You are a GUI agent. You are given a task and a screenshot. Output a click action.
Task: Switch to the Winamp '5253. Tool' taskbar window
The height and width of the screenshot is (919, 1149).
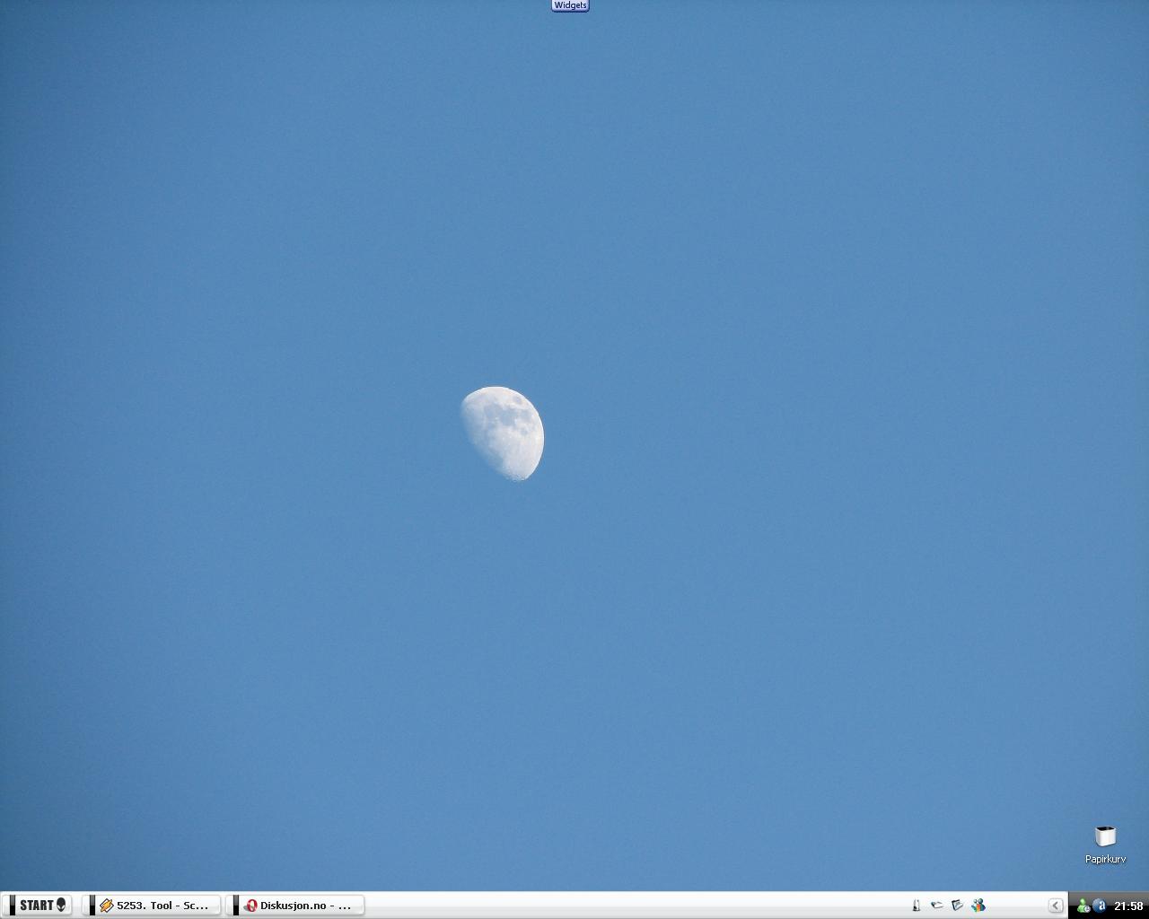[153, 905]
